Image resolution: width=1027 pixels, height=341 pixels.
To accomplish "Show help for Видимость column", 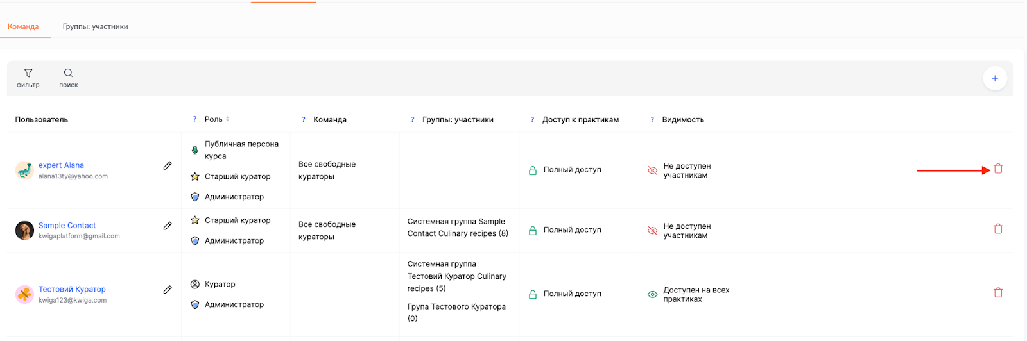I will [x=652, y=119].
